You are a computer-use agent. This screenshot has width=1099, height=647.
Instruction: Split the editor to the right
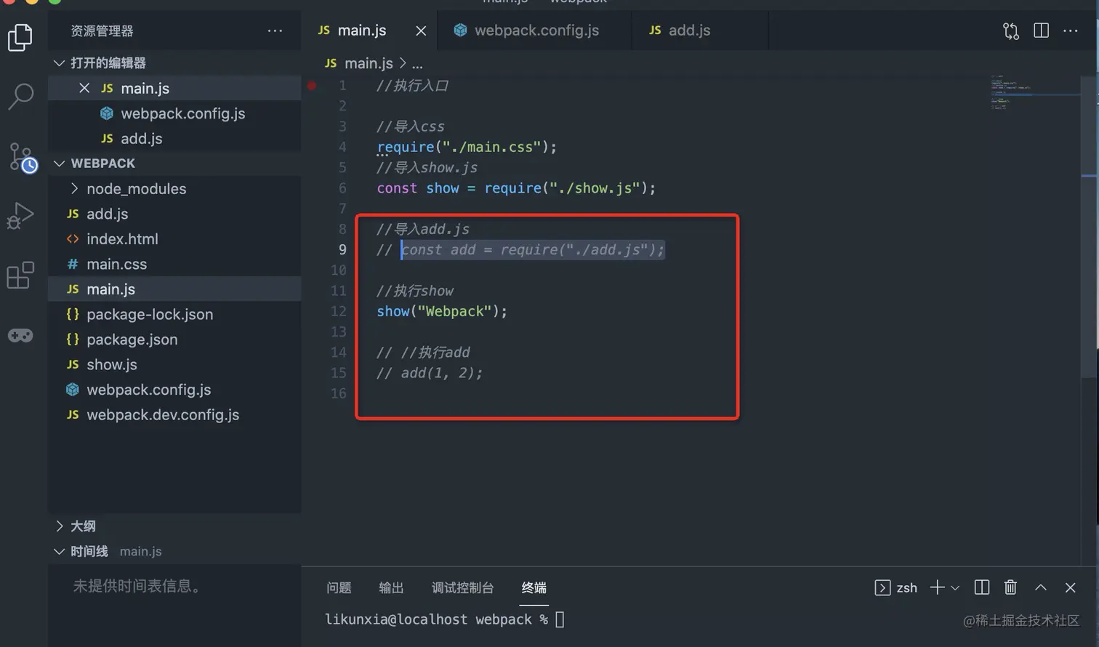(1041, 31)
